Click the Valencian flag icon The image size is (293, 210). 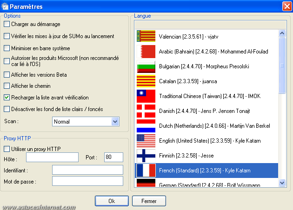coord(146,36)
